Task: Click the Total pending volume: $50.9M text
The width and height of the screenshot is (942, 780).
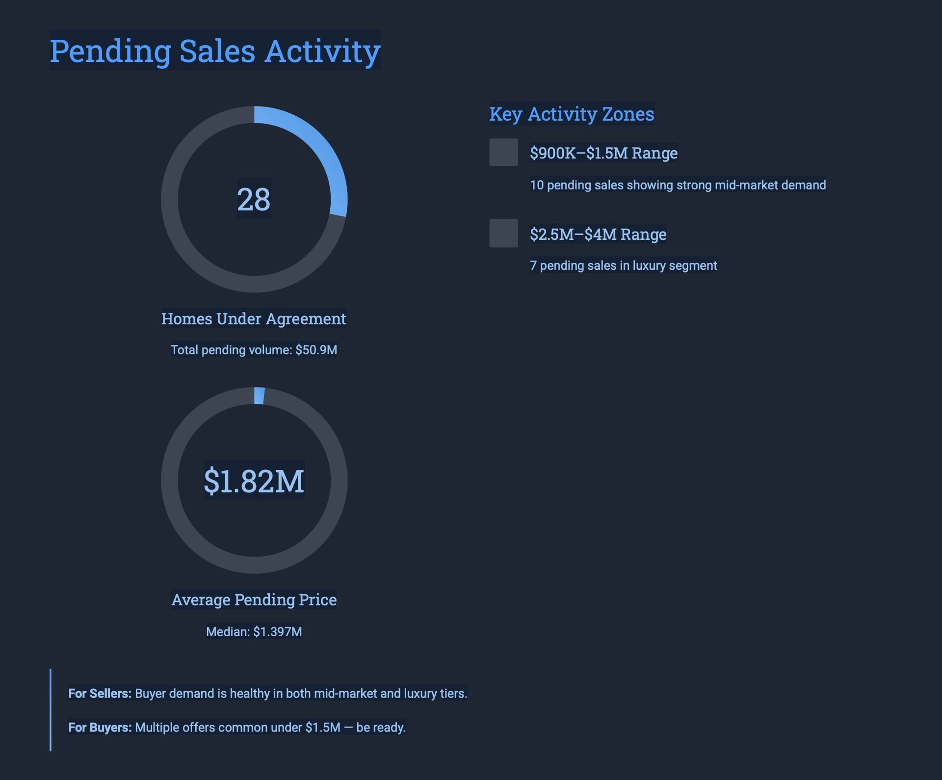Action: (254, 350)
